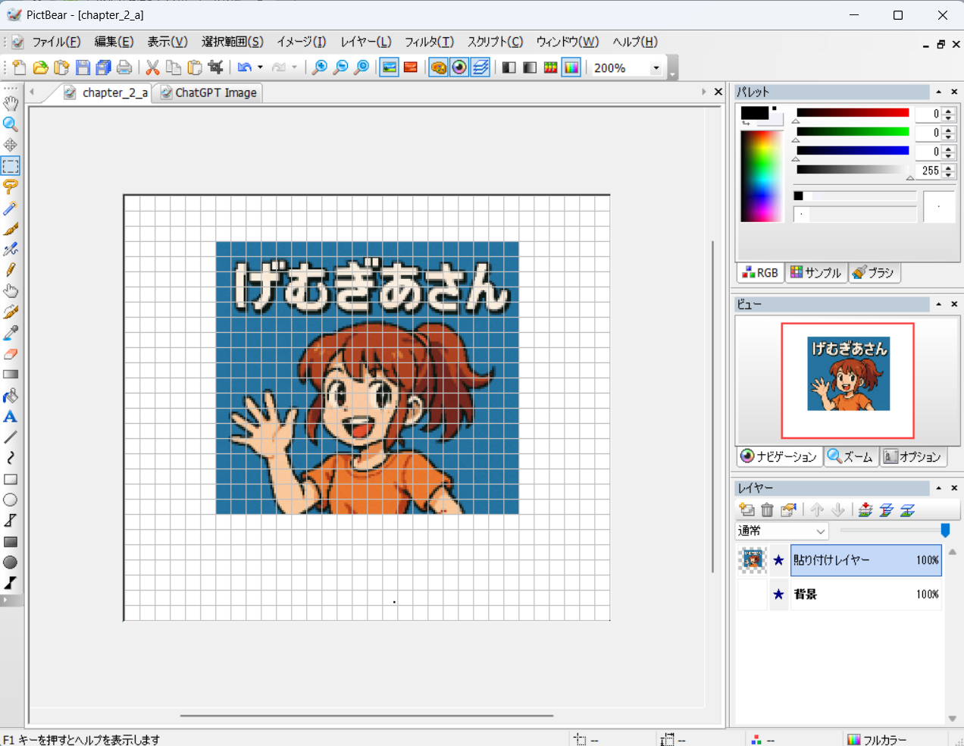Open the undo history dropdown arrow
964x746 pixels.
(260, 67)
